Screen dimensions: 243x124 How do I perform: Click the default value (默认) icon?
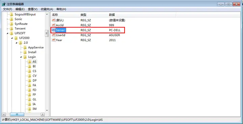point(53,20)
